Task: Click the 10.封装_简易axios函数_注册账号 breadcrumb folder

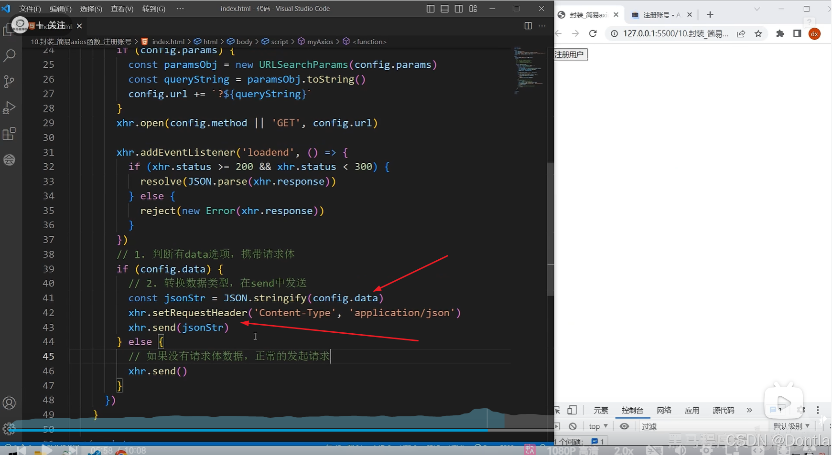Action: (81, 42)
